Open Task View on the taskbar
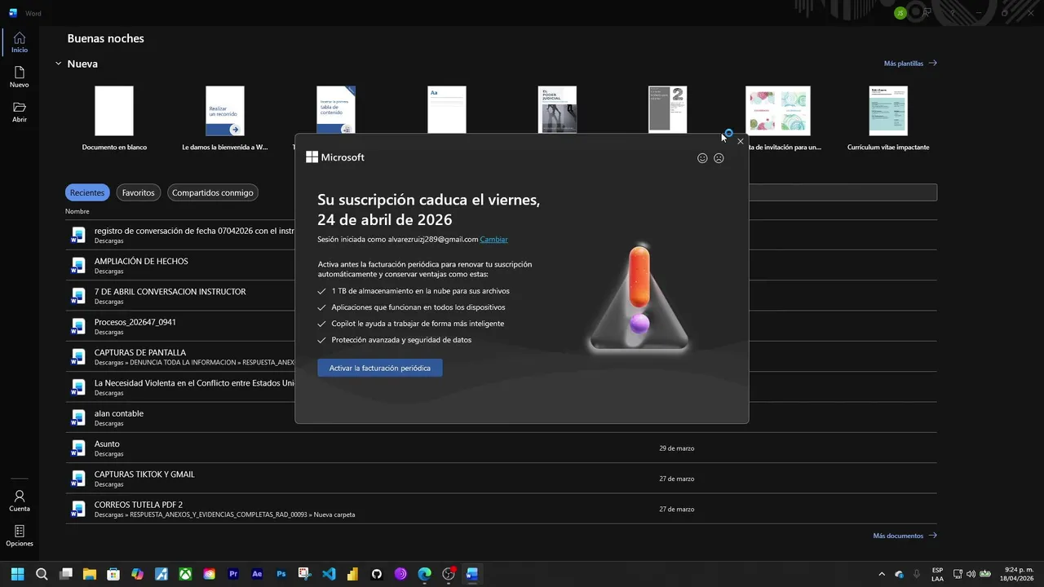Screen dimensions: 1044x587 click(x=66, y=574)
